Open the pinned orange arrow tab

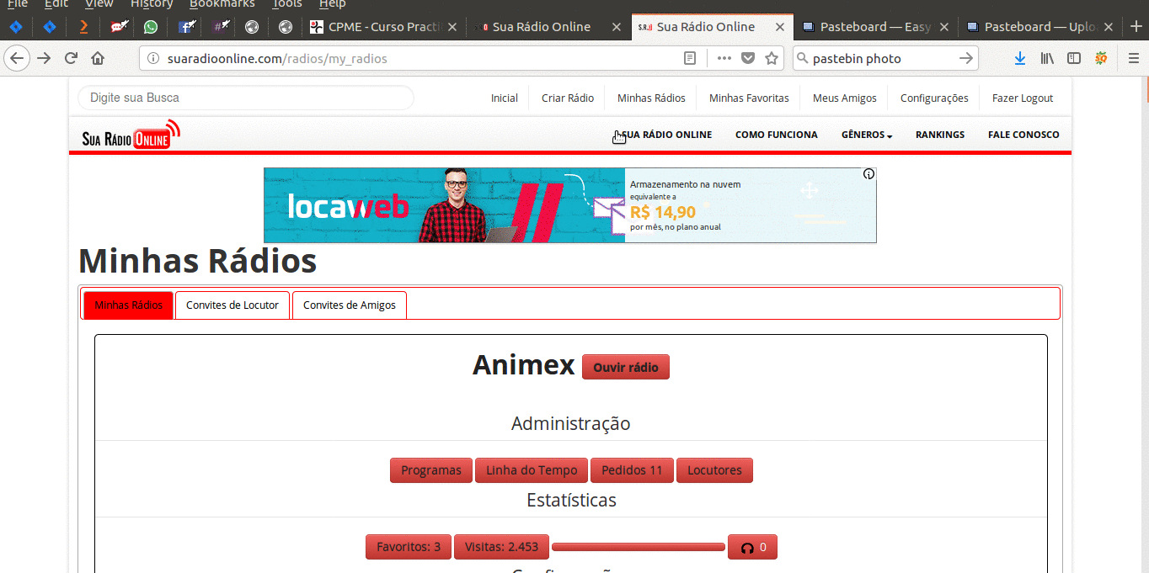click(x=83, y=27)
